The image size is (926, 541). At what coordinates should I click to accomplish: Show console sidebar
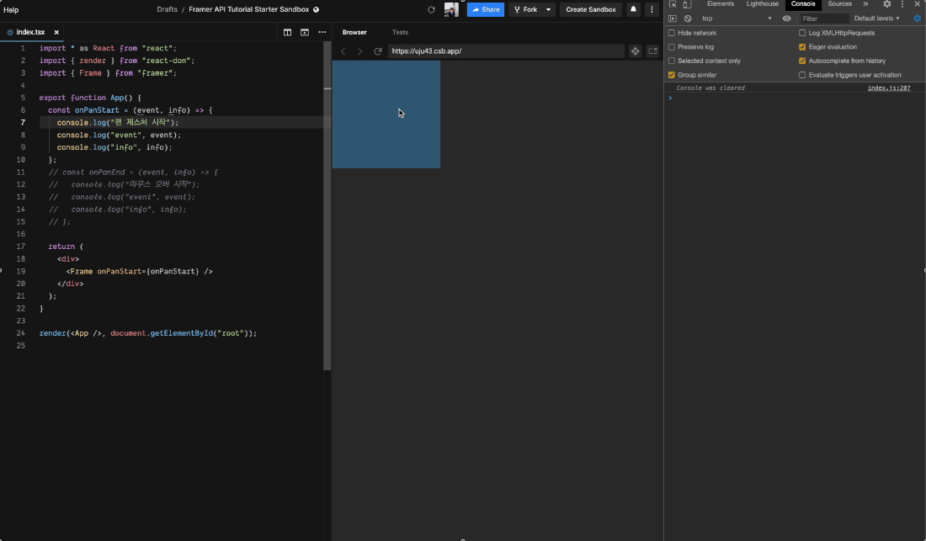click(672, 19)
